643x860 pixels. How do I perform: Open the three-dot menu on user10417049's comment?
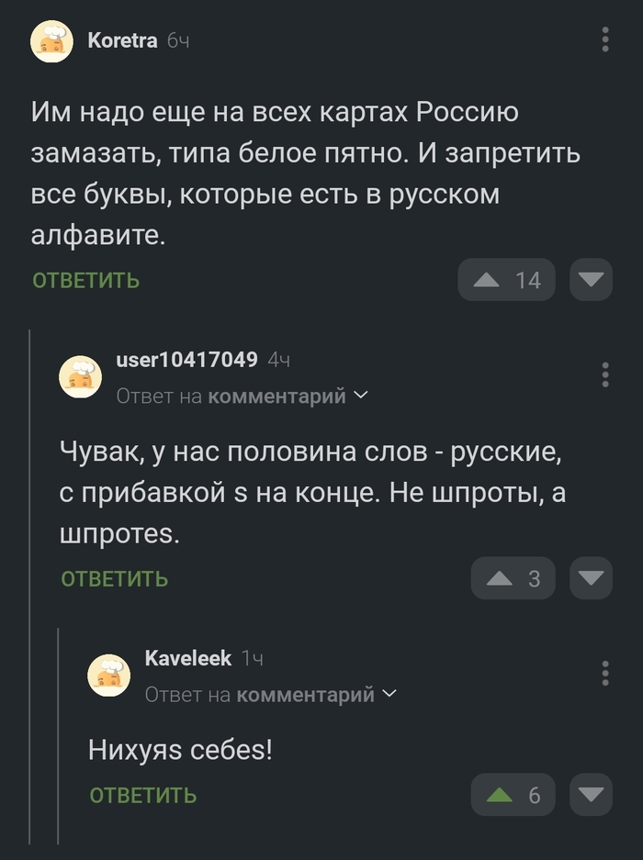tap(604, 374)
